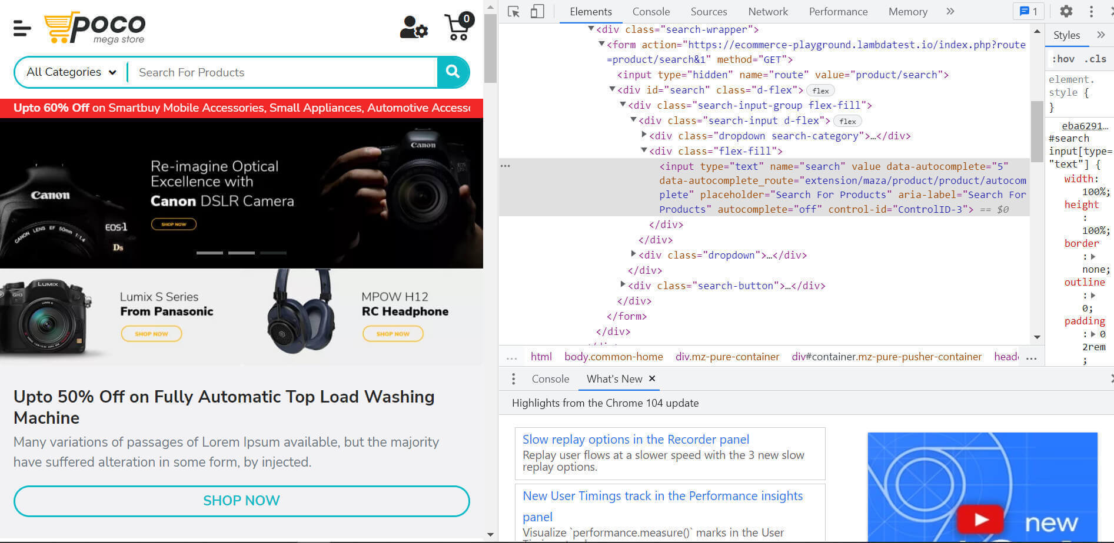Viewport: 1114px width, 543px height.
Task: Open the shopping cart icon
Action: pyautogui.click(x=459, y=27)
